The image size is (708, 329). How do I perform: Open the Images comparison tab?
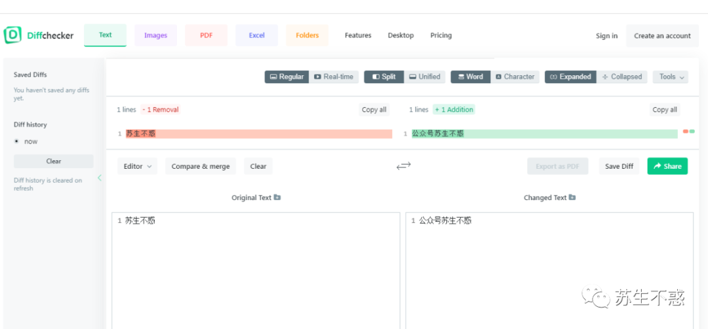(x=156, y=35)
